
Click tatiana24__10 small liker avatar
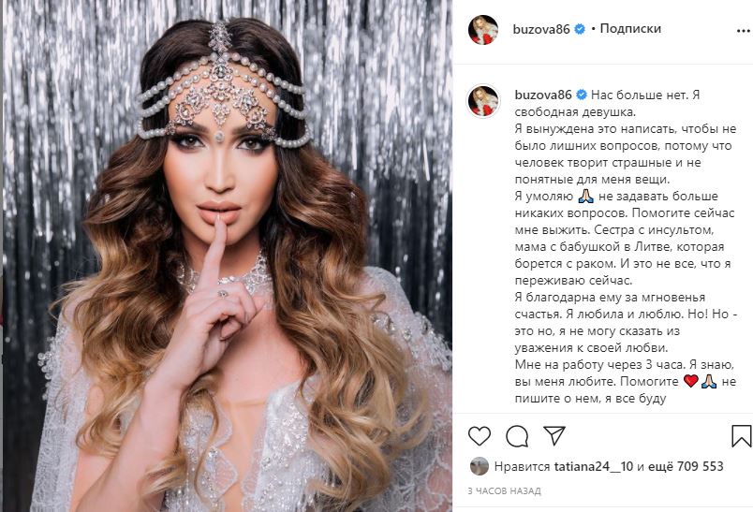click(x=480, y=466)
